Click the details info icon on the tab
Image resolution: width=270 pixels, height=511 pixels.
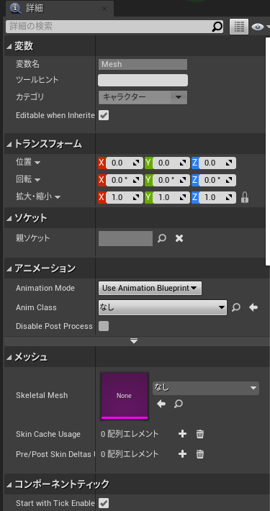[x=16, y=9]
